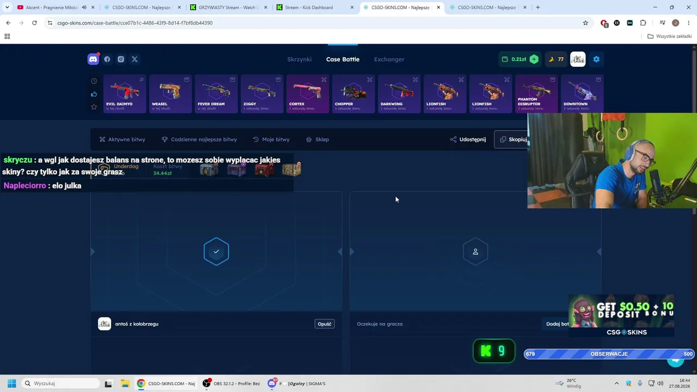Click the 0.21zł wallet balance
697x392 pixels.
(514, 59)
